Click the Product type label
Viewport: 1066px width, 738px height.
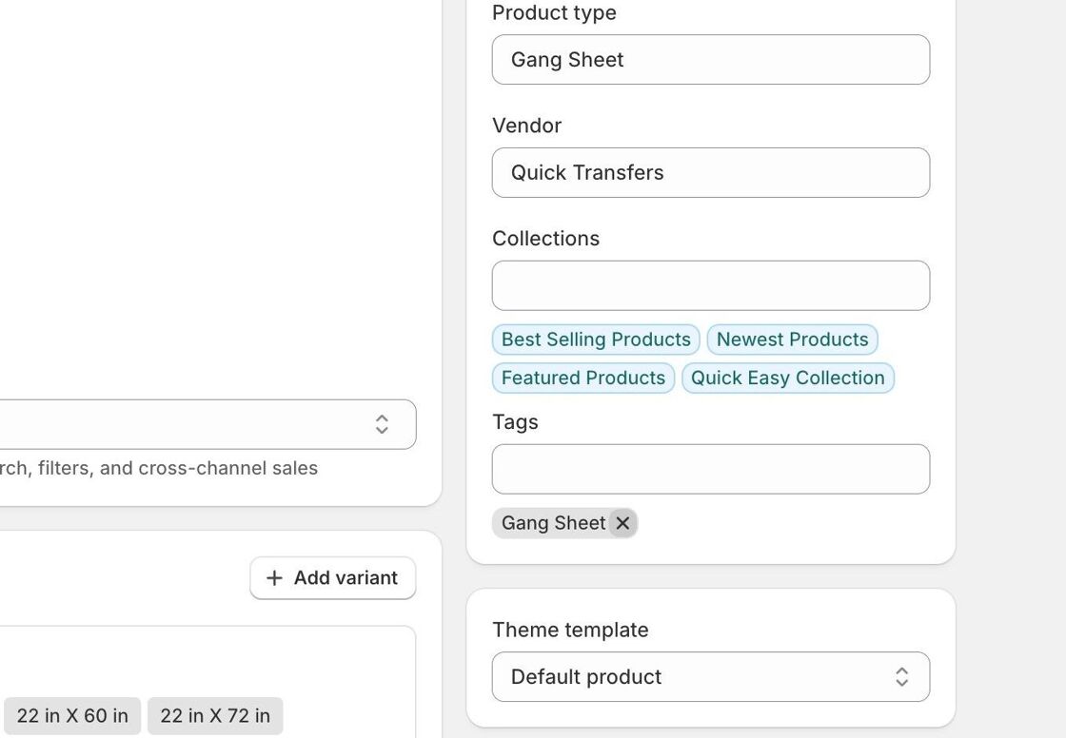click(x=554, y=13)
